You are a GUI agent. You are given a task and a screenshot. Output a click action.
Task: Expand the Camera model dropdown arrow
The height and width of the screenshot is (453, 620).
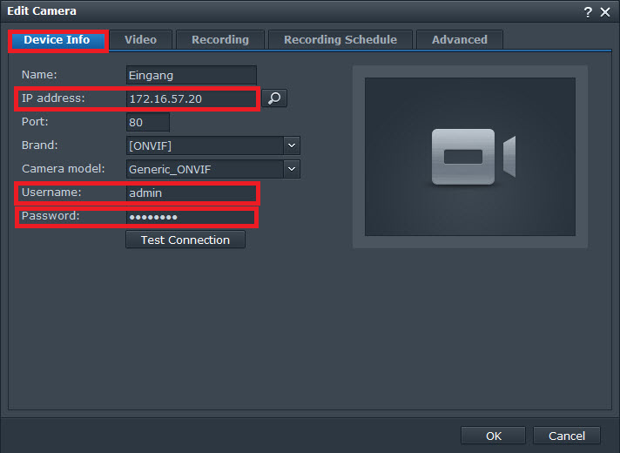tap(292, 169)
